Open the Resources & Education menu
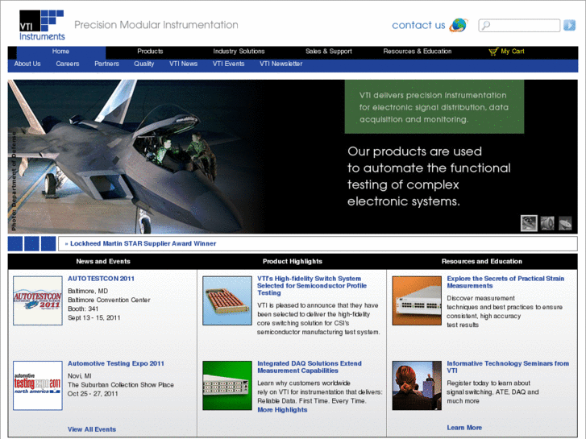 (x=417, y=52)
